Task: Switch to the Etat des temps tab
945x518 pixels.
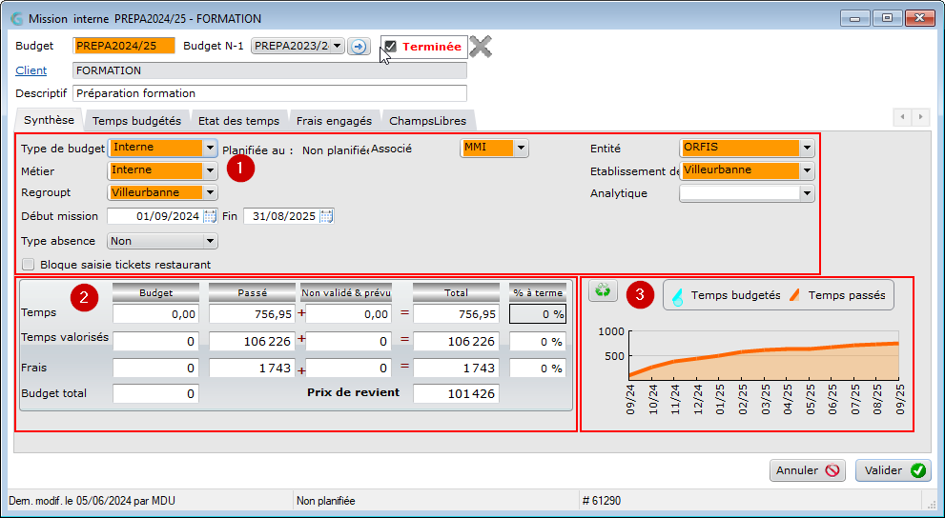Action: pos(239,121)
